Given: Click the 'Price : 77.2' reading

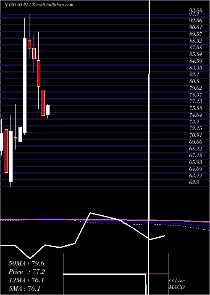Looking at the screenshot, I should pyautogui.click(x=27, y=272).
